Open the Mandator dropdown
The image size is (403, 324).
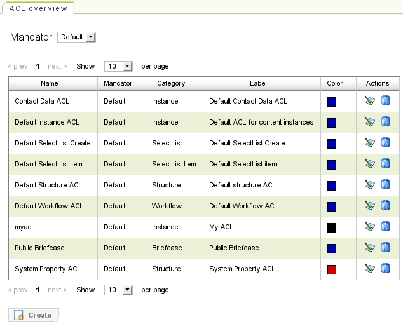[76, 37]
